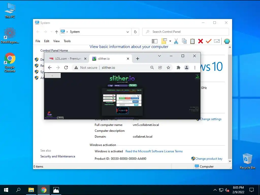
Task: Open the Chrome profile avatar
Action: (187, 68)
